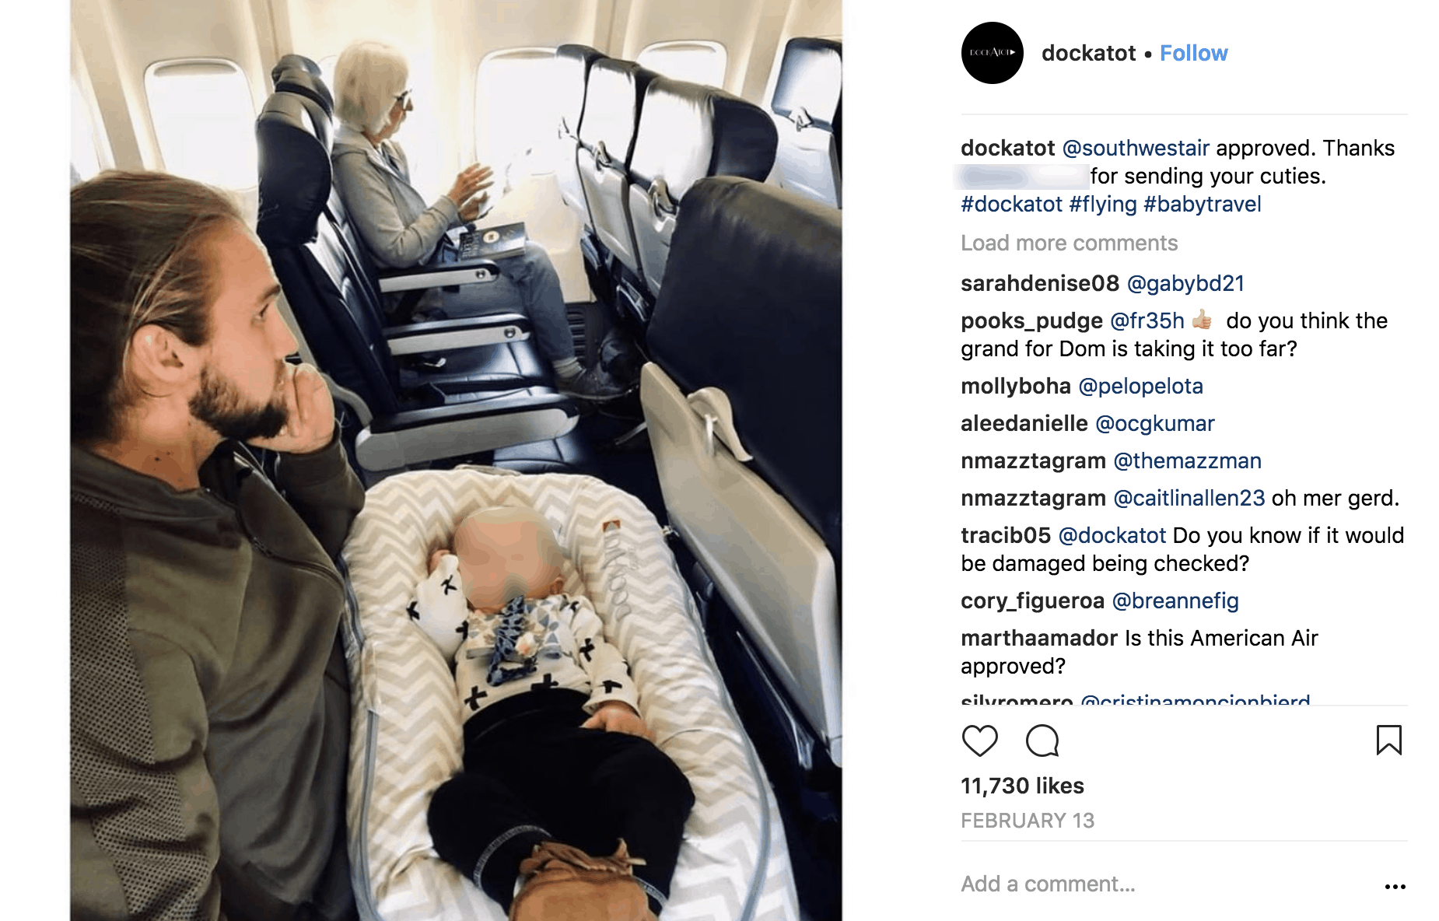The height and width of the screenshot is (921, 1439).
Task: Open the #dockatot hashtag
Action: (x=1011, y=204)
